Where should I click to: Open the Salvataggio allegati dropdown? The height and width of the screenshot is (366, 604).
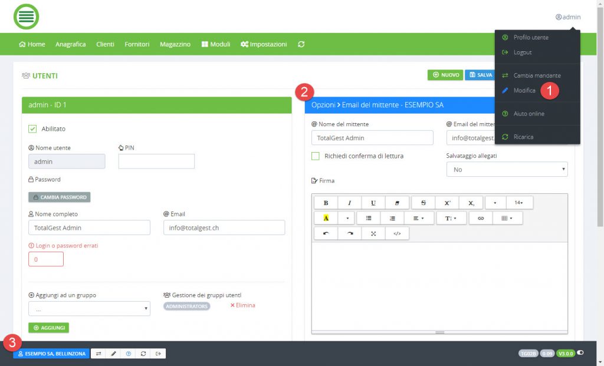click(507, 169)
